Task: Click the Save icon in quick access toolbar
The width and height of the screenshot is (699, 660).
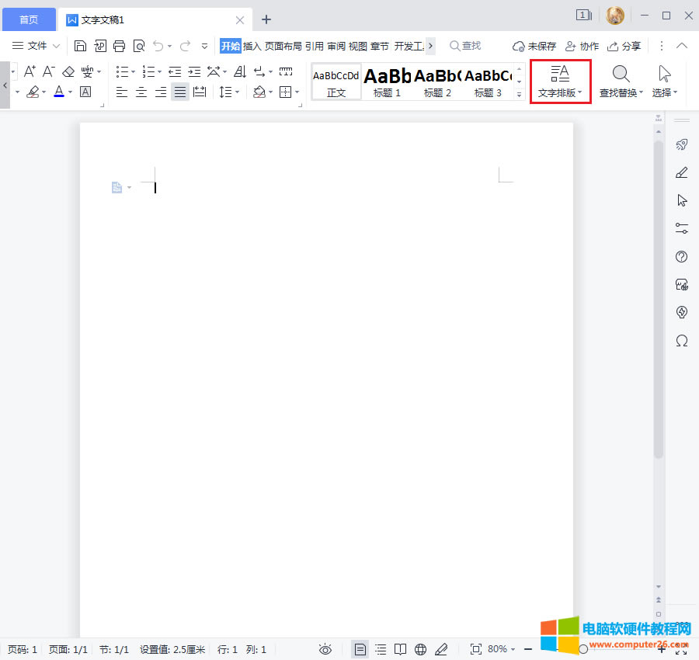Action: [80, 46]
